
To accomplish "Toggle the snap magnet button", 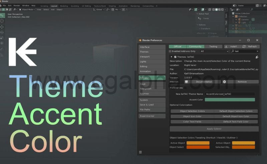I will pos(113,10).
